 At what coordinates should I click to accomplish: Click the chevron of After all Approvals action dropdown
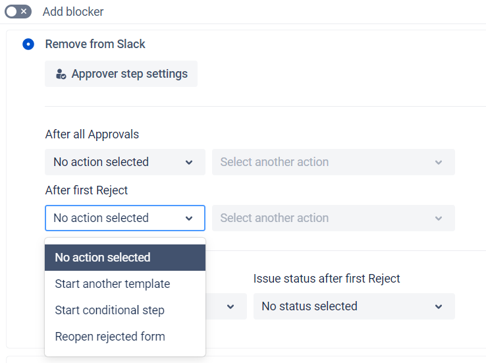tap(189, 162)
